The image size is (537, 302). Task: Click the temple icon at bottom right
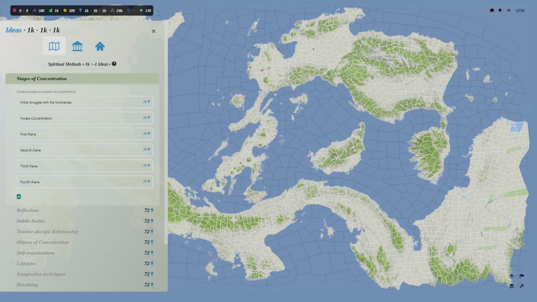[x=512, y=286]
